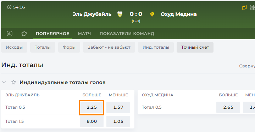This screenshot has height=132, width=255.
Task: Pick odds 8.00 for Тотал 1.5 больше
Action: click(x=92, y=121)
